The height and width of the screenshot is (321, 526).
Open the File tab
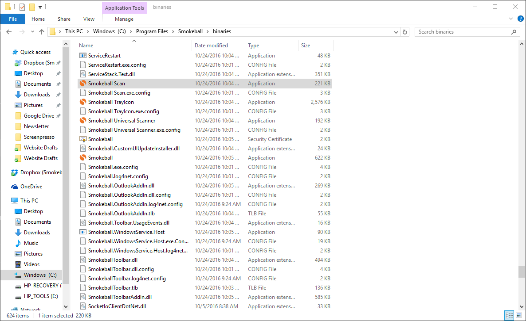(x=13, y=19)
